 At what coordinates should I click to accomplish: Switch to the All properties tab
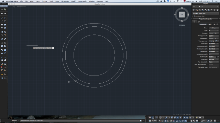coord(210,24)
